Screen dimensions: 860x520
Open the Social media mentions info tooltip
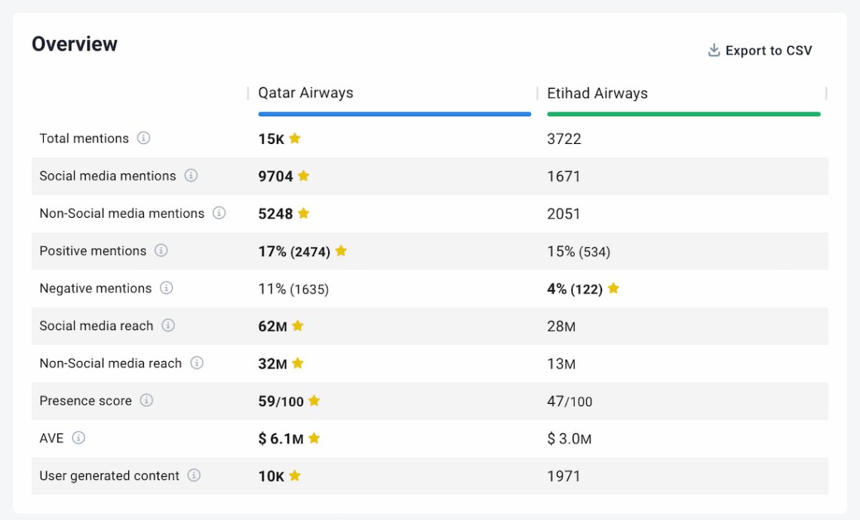[191, 176]
